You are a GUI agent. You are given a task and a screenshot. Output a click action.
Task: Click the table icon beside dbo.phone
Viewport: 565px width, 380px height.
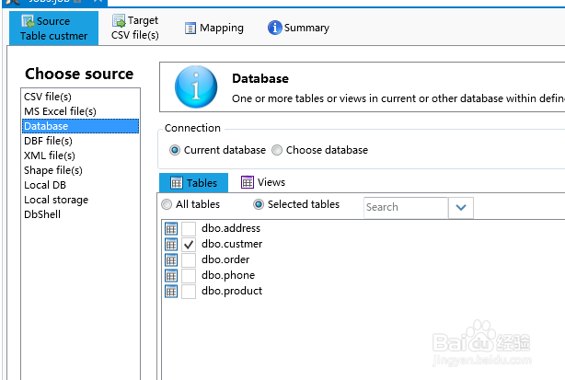170,276
